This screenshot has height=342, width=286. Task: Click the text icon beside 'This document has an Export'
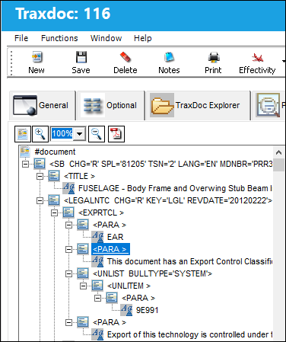click(97, 261)
